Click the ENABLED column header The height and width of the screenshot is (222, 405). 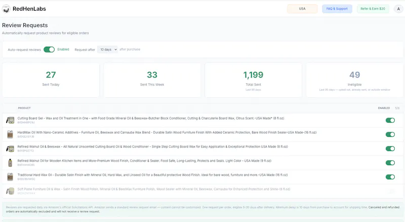pos(384,108)
